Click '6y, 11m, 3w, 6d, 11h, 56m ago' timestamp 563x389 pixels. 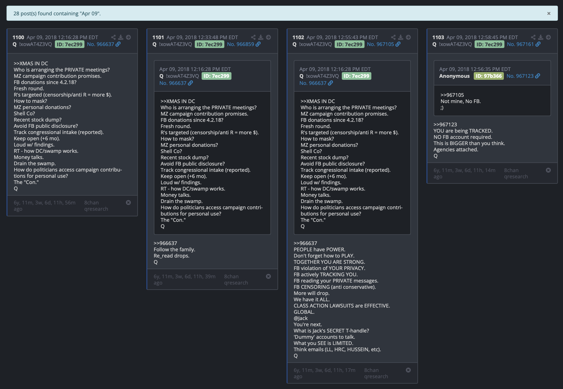pos(45,206)
